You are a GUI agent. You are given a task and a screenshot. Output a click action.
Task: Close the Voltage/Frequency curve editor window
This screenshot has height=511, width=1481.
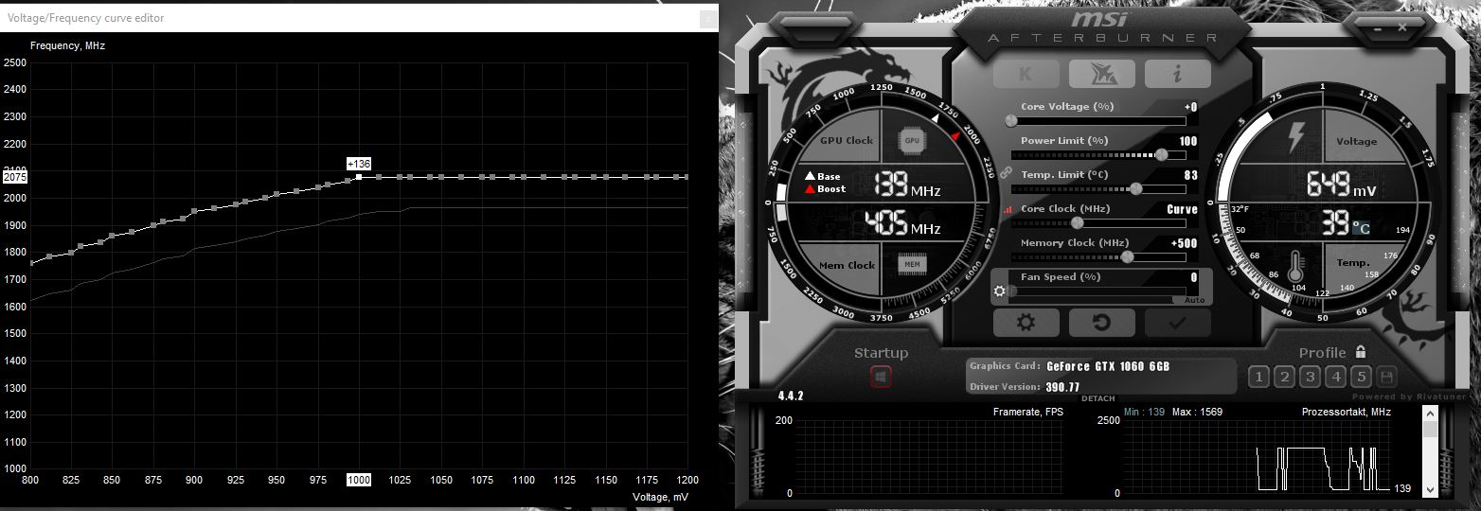pos(706,18)
